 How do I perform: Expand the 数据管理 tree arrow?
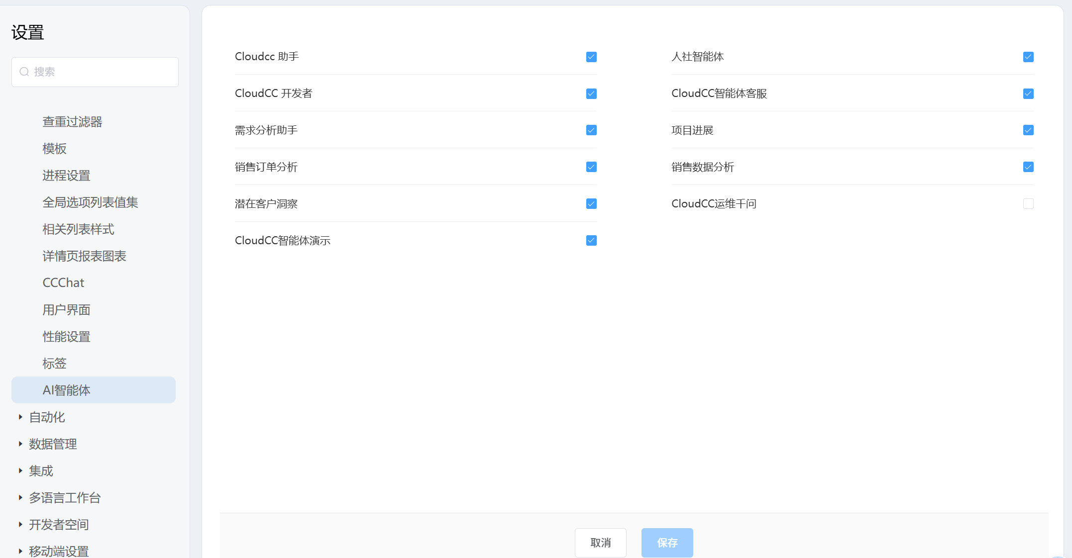coord(20,444)
